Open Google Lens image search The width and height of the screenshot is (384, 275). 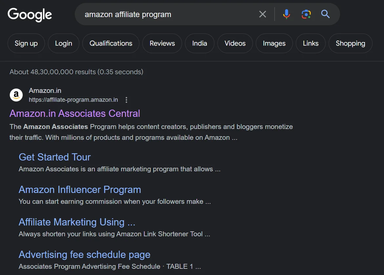pos(306,14)
